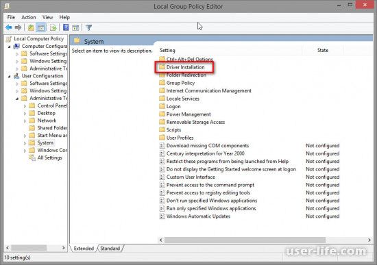Open the Locale Services folder
The width and height of the screenshot is (377, 265).
pyautogui.click(x=183, y=99)
